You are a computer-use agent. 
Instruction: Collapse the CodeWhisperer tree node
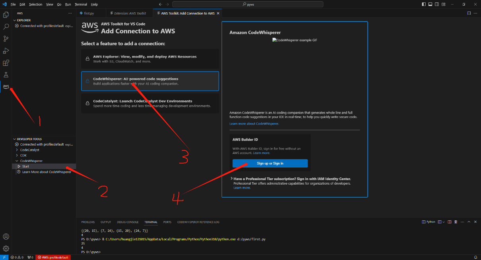[17, 161]
